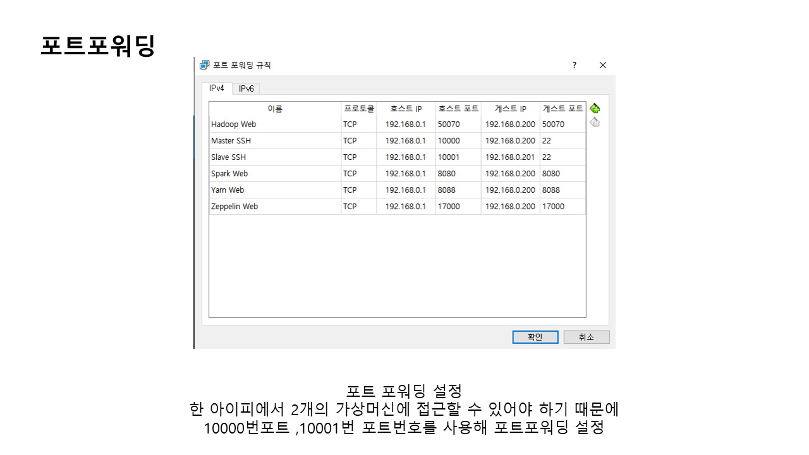
Task: Sort by the 호스트 IP column header
Action: pos(406,109)
